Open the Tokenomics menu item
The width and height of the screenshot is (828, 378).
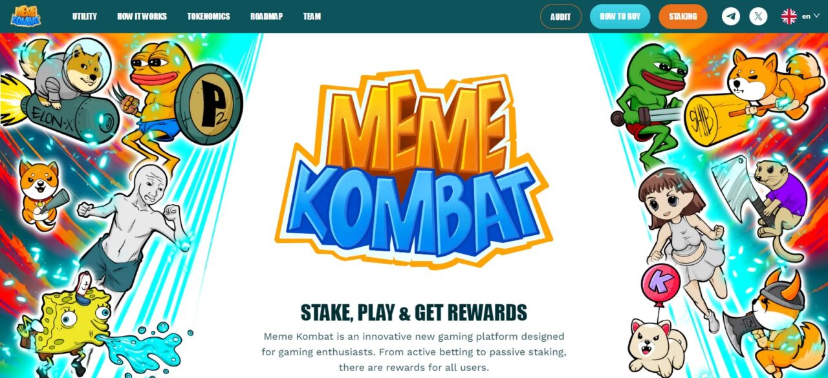tap(208, 16)
